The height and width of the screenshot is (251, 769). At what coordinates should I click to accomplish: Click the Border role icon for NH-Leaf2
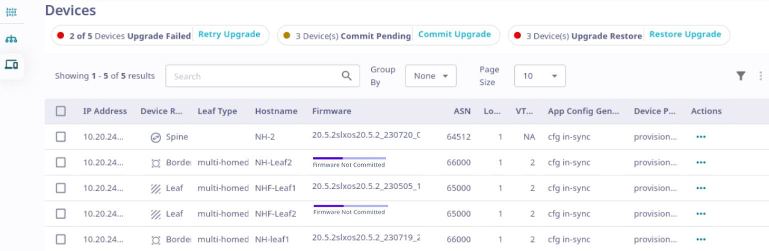[156, 163]
